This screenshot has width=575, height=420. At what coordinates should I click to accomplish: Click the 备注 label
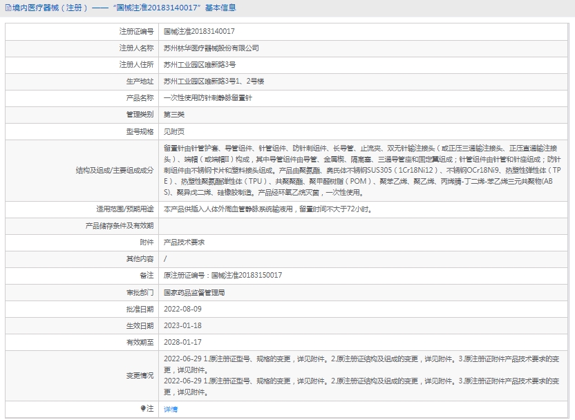tap(147, 275)
